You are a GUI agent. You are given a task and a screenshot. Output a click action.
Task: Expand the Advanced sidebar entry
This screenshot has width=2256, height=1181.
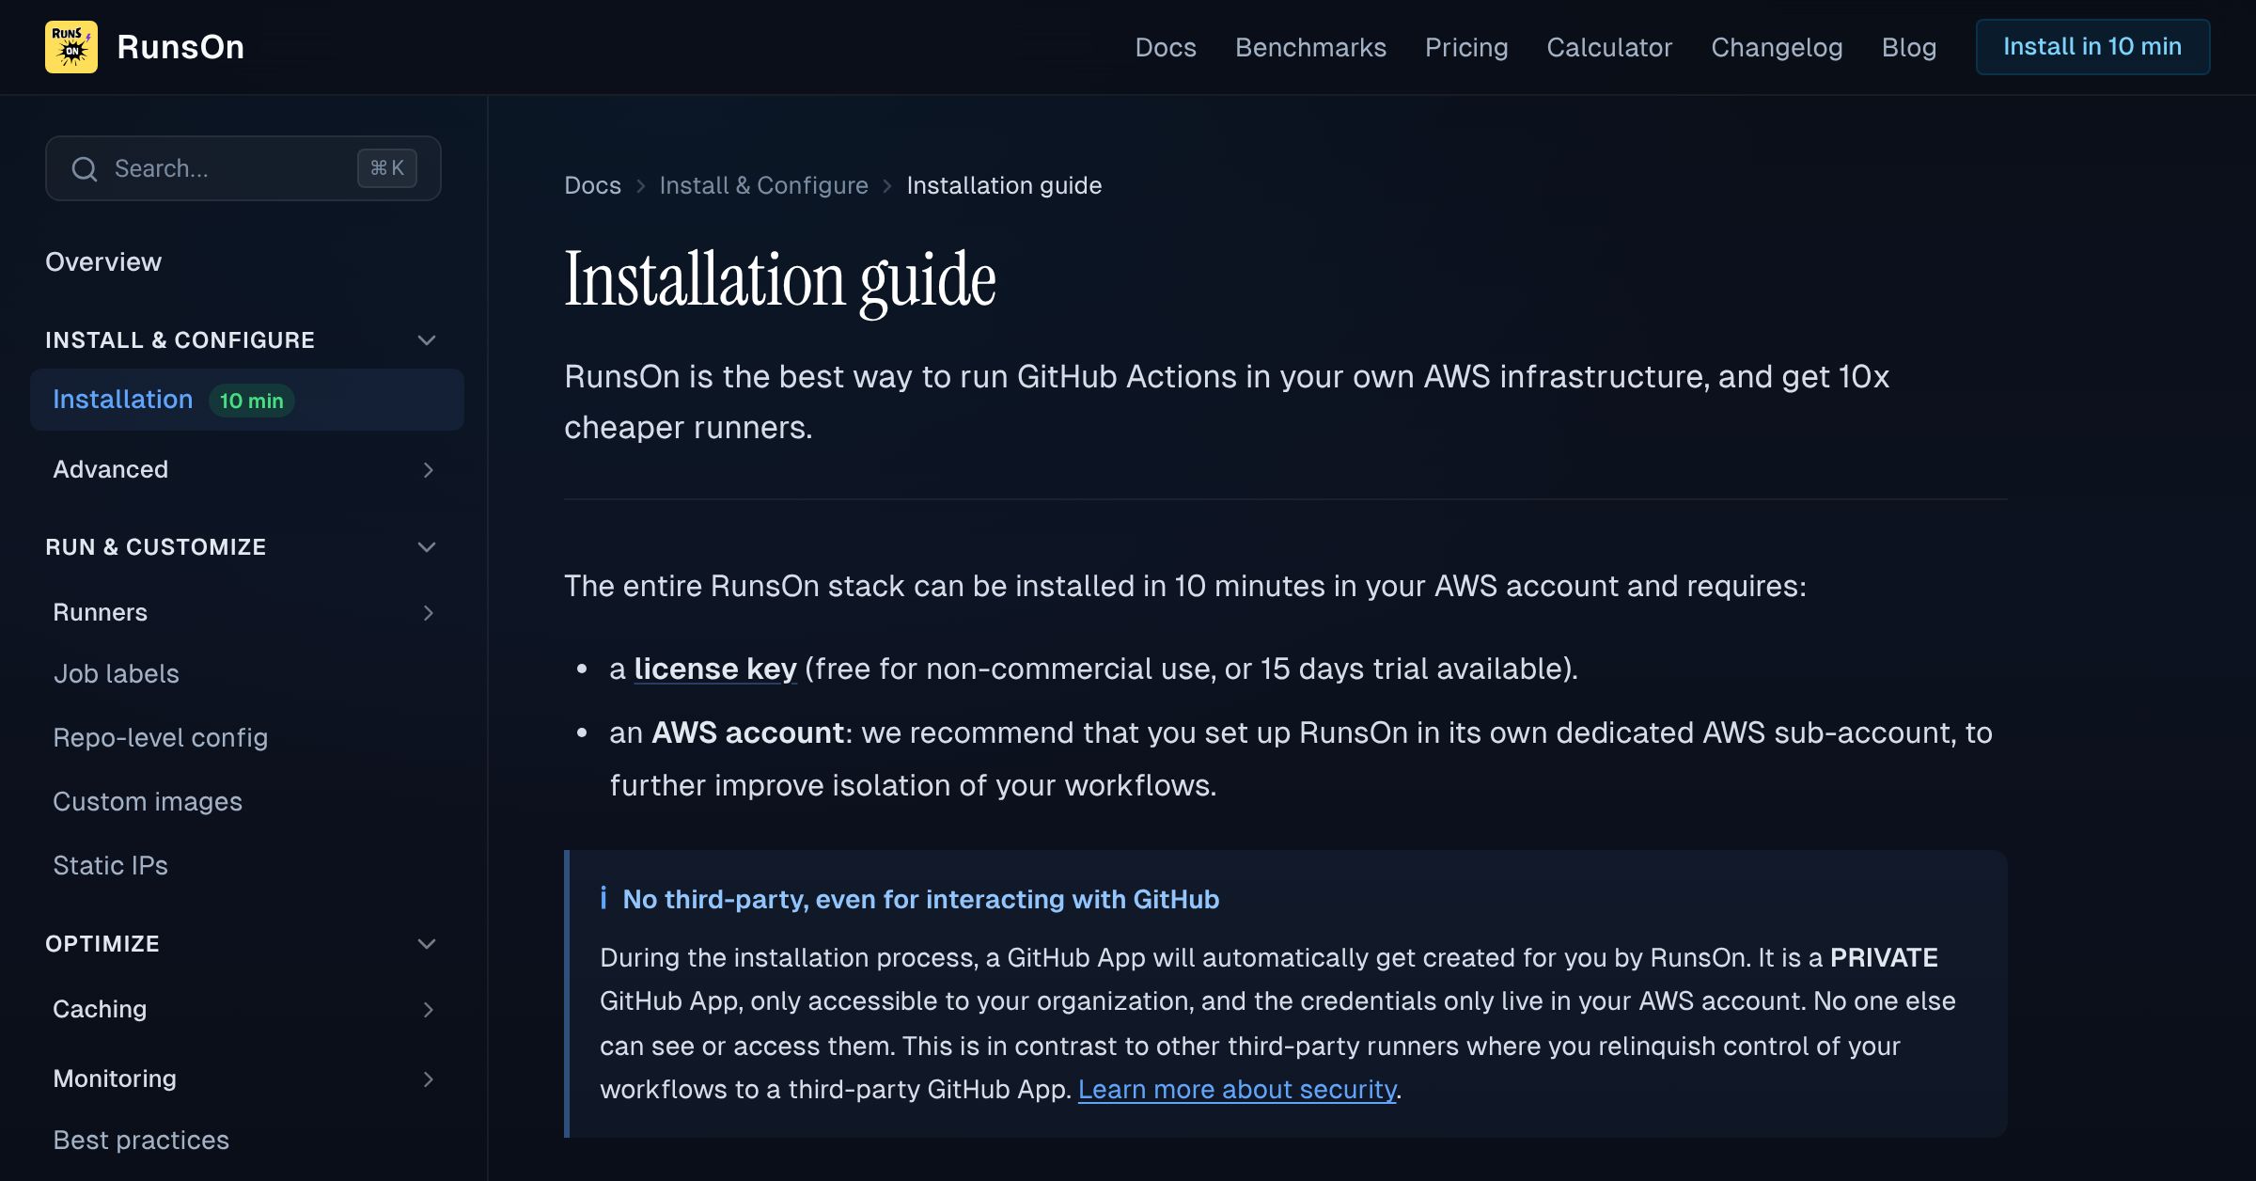(429, 469)
